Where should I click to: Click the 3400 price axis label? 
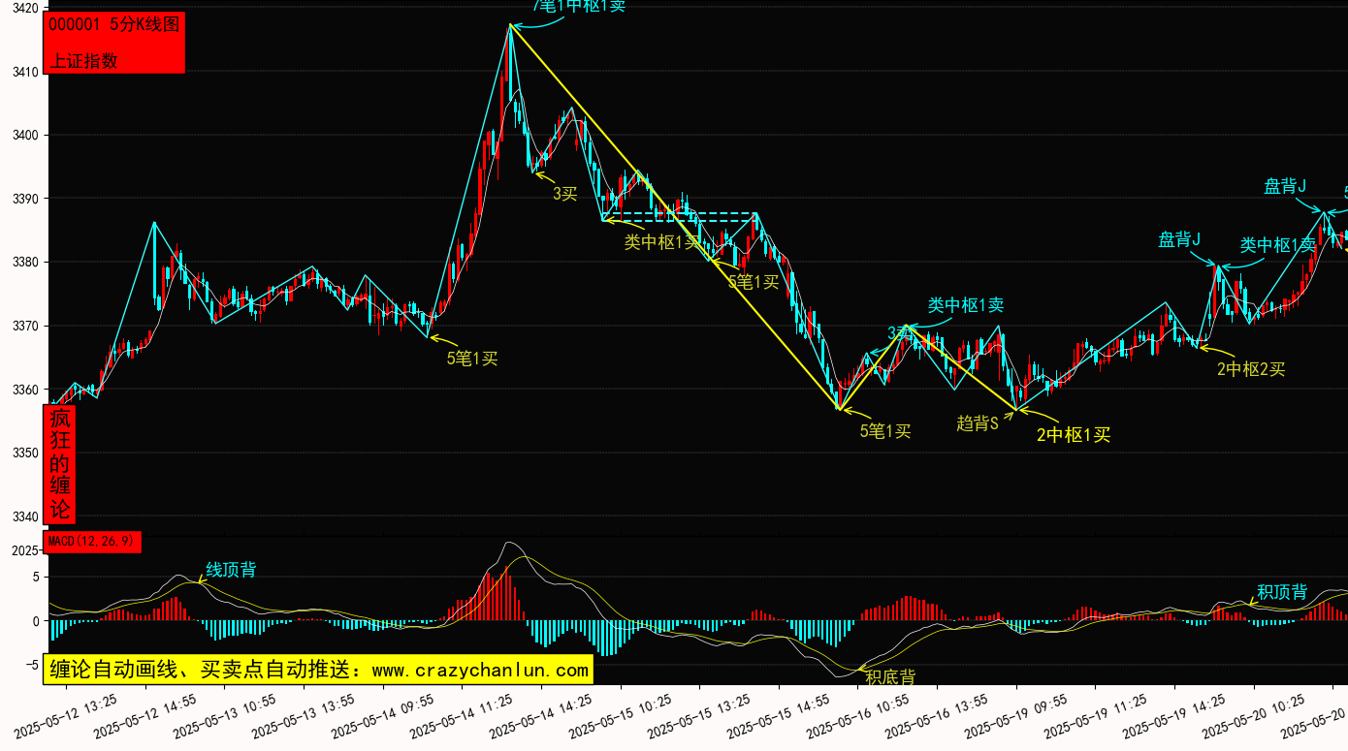pyautogui.click(x=24, y=135)
